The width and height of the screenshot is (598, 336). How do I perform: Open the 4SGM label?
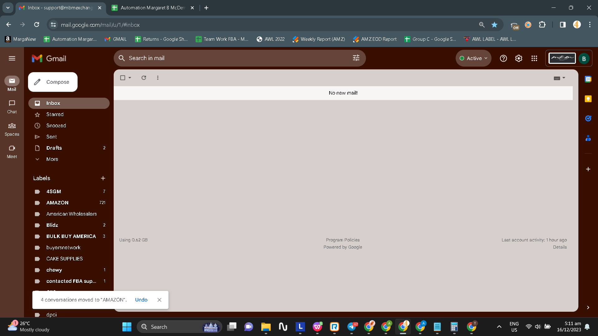(69, 192)
